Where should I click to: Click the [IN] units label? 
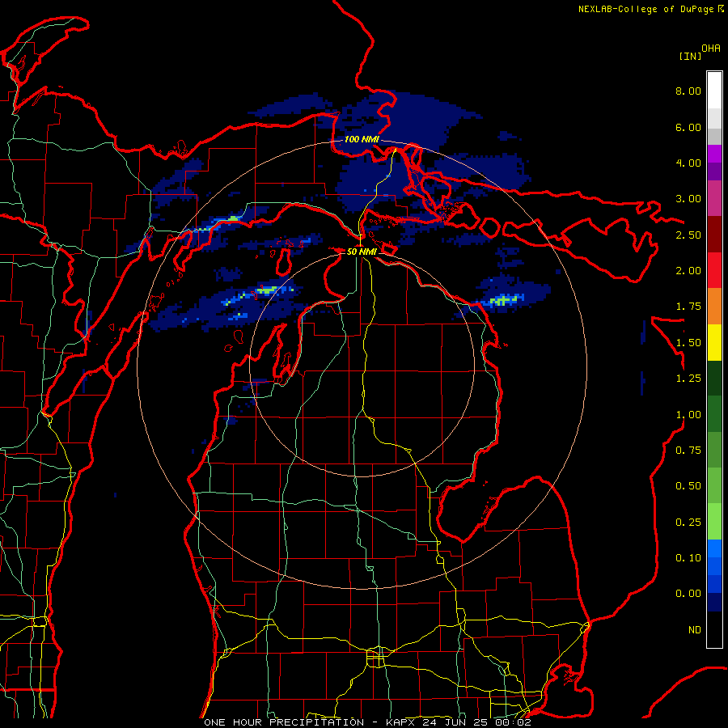[x=690, y=56]
